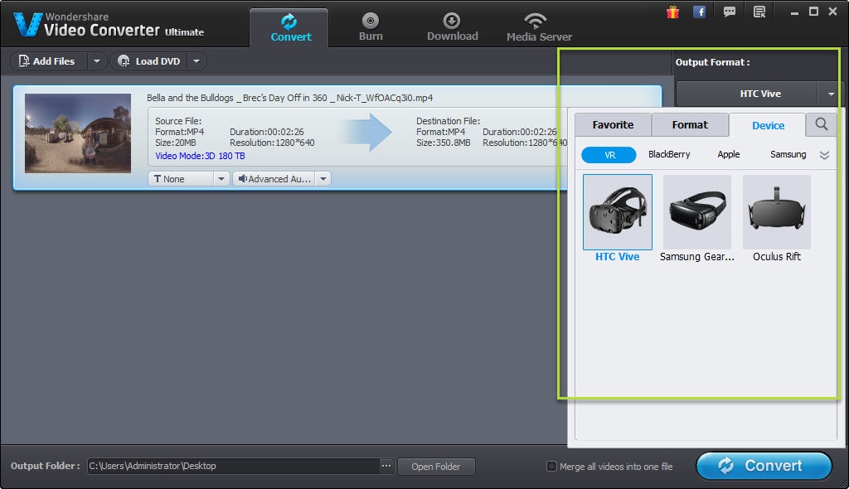
Task: Open the subtitle None dropdown
Action: (221, 179)
